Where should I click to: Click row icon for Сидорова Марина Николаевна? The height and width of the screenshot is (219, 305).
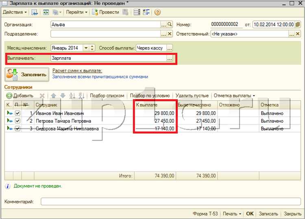pos(9,128)
